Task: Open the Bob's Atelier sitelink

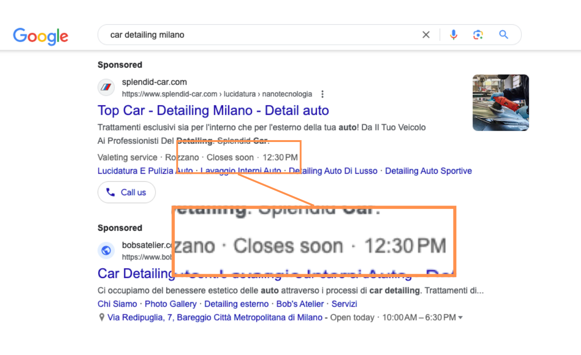Action: [x=300, y=304]
